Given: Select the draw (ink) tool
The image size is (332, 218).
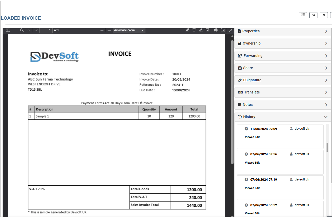Looking at the screenshot, I should pyautogui.click(x=201, y=30).
